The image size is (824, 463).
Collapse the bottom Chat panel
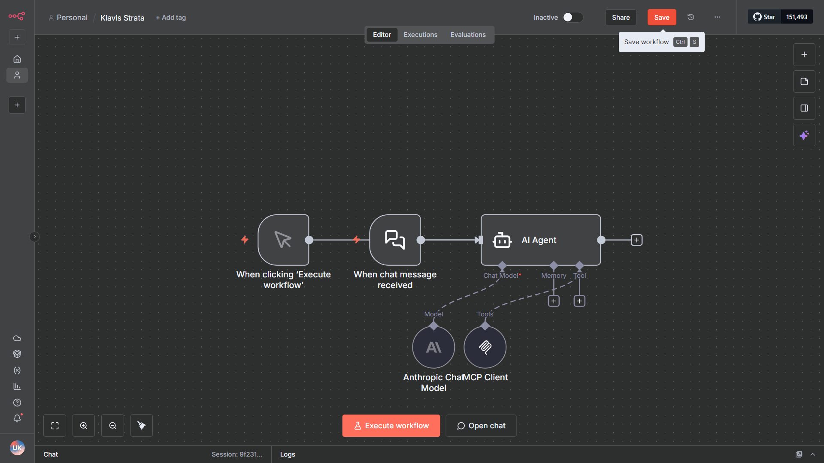[x=813, y=454]
